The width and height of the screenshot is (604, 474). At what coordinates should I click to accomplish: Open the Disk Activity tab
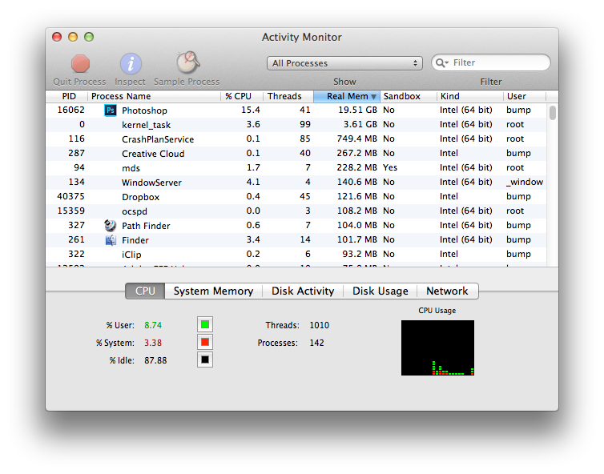point(303,291)
